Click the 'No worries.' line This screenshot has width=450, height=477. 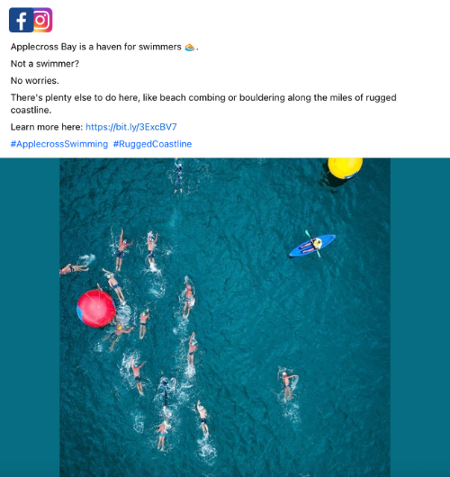click(x=35, y=81)
